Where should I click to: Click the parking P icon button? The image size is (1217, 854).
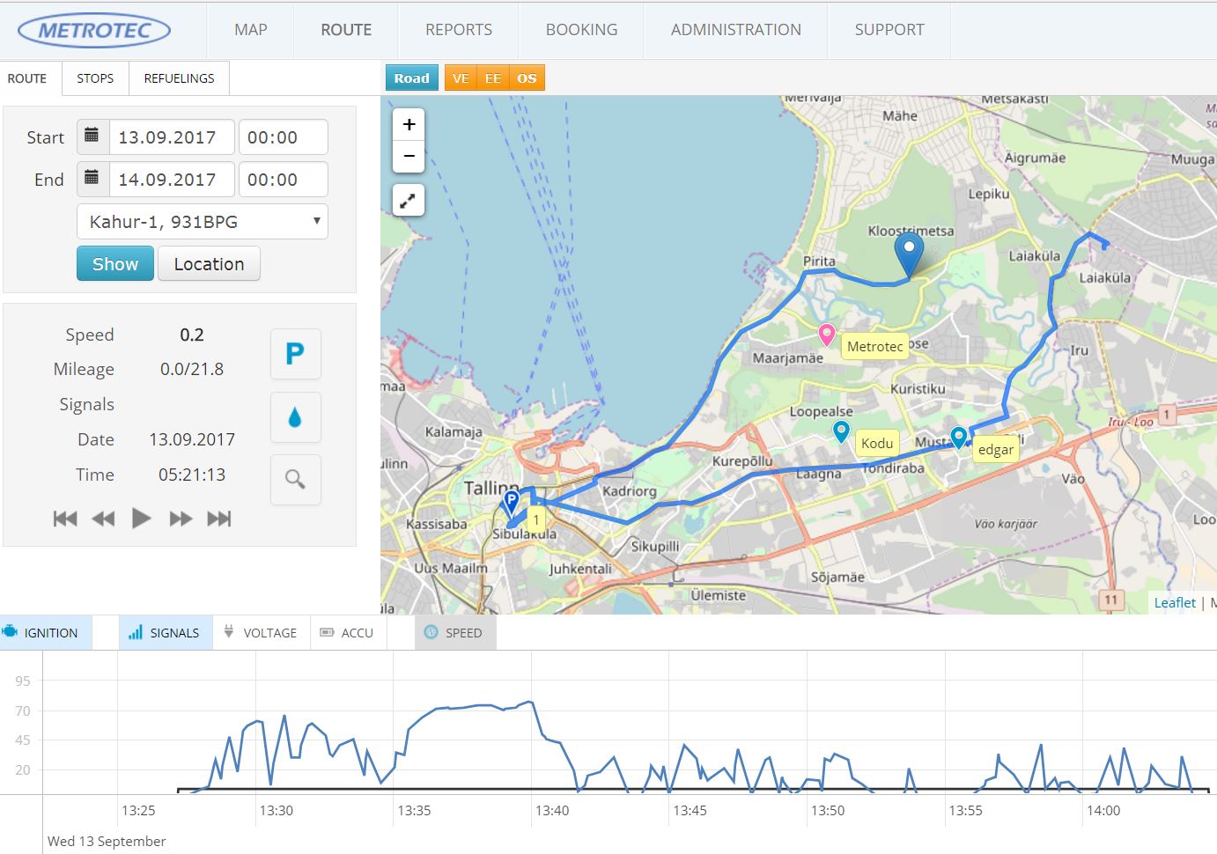pos(295,354)
